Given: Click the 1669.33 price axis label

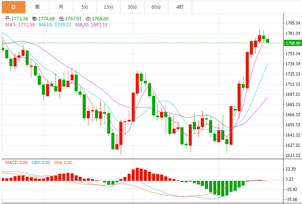Looking at the screenshot, I should 293,115.
